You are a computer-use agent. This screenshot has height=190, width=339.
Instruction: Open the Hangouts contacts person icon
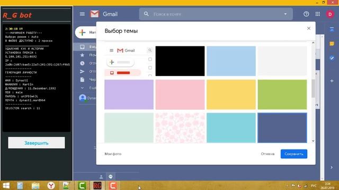click(x=101, y=177)
